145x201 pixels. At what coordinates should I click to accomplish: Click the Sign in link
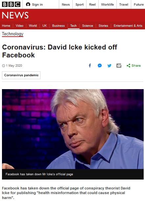tap(37, 5)
